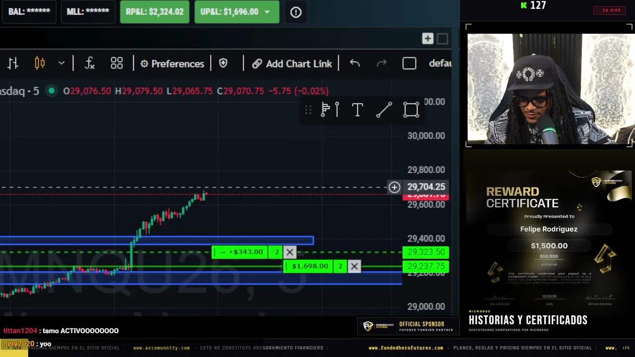Screen dimensions: 635x357
Task: Click the $1,500.00 certificate amount
Action: click(x=549, y=246)
